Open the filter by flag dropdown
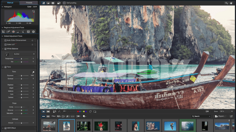The width and height of the screenshot is (236, 132). pyautogui.click(x=58, y=116)
